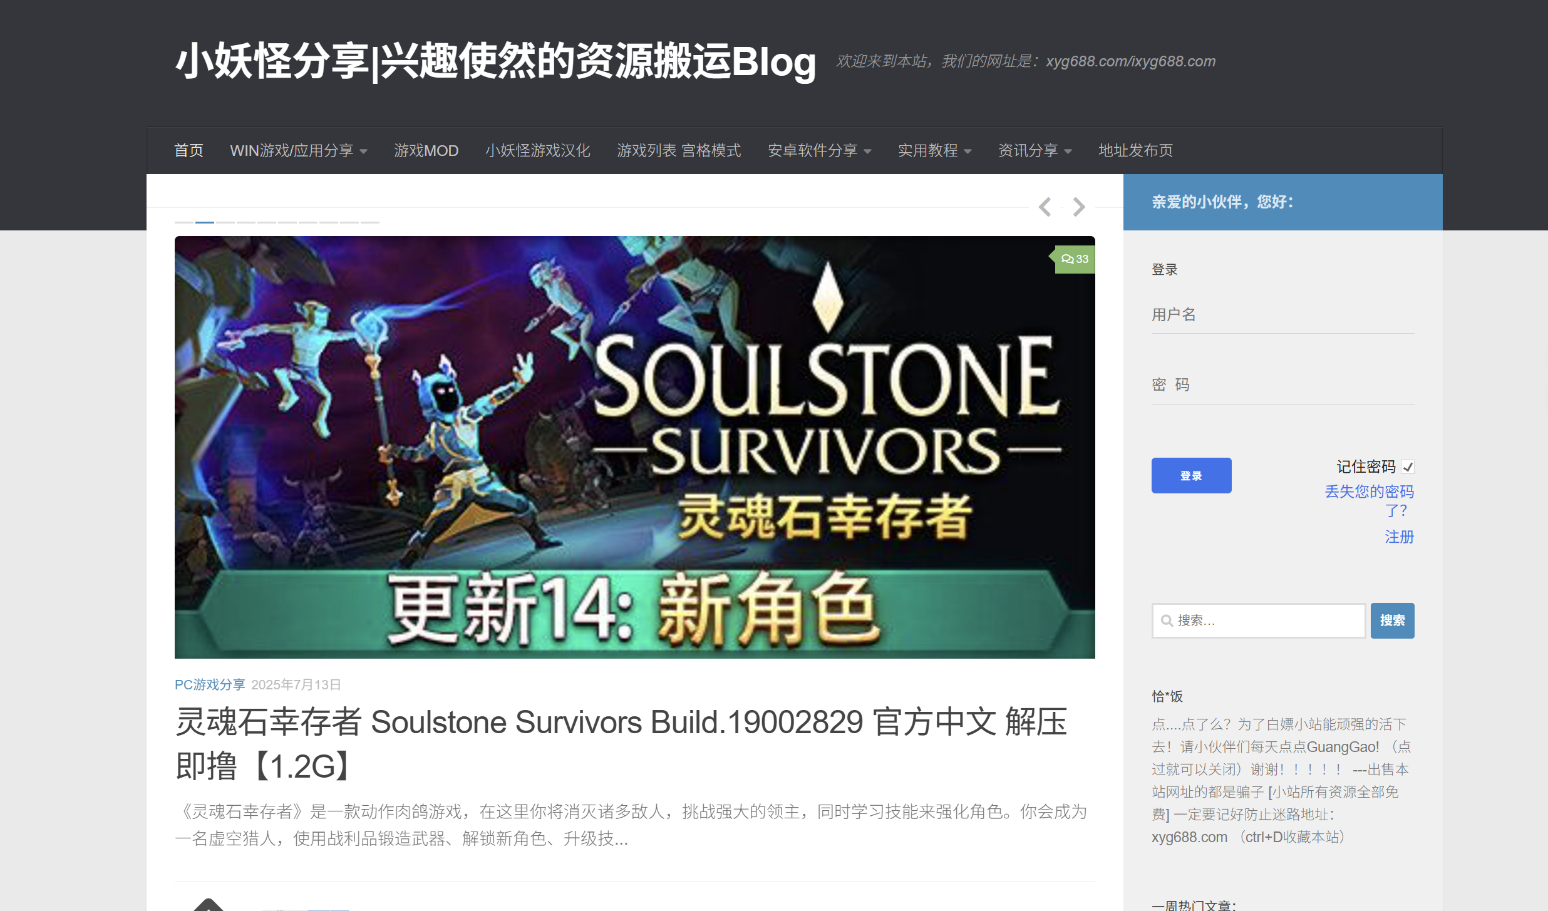The height and width of the screenshot is (911, 1548).
Task: Open the 资讯分享 dropdown menu
Action: click(x=1035, y=151)
